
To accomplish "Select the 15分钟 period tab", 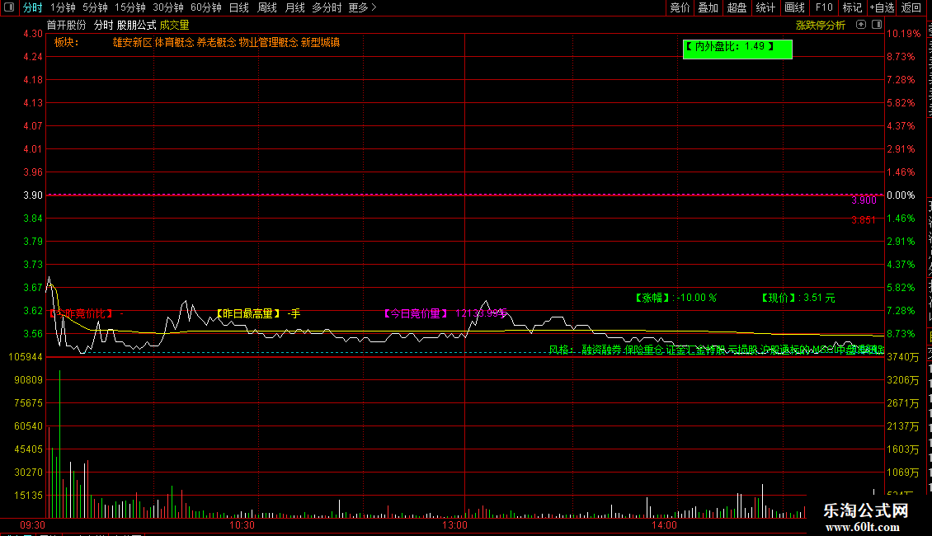I will coord(130,7).
